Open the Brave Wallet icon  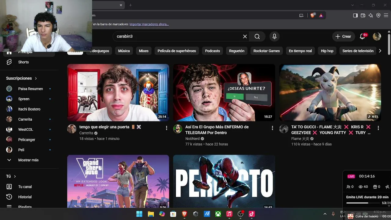point(363,15)
